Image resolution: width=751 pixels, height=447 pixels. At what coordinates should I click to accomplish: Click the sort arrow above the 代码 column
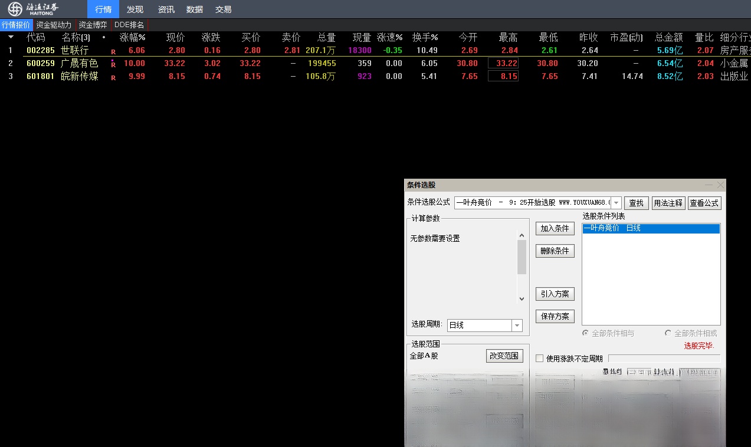tap(11, 37)
